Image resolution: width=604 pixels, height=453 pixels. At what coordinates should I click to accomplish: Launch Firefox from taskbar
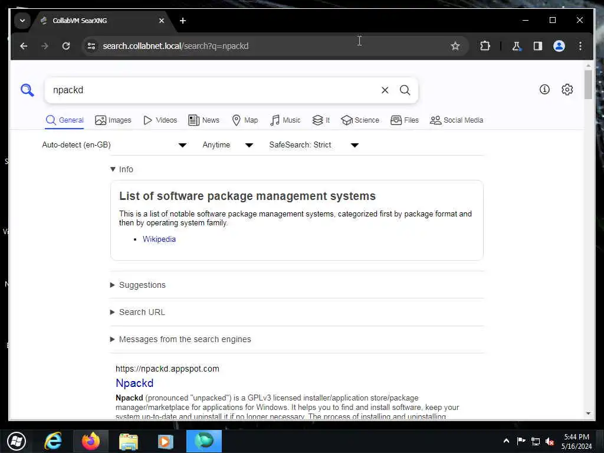point(91,441)
